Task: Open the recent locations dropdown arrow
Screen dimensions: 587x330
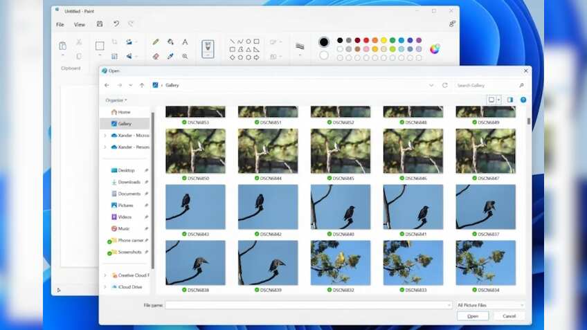Action: tap(130, 85)
